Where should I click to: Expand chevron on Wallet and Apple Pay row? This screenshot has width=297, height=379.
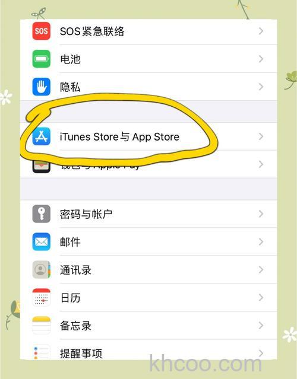[x=261, y=164]
